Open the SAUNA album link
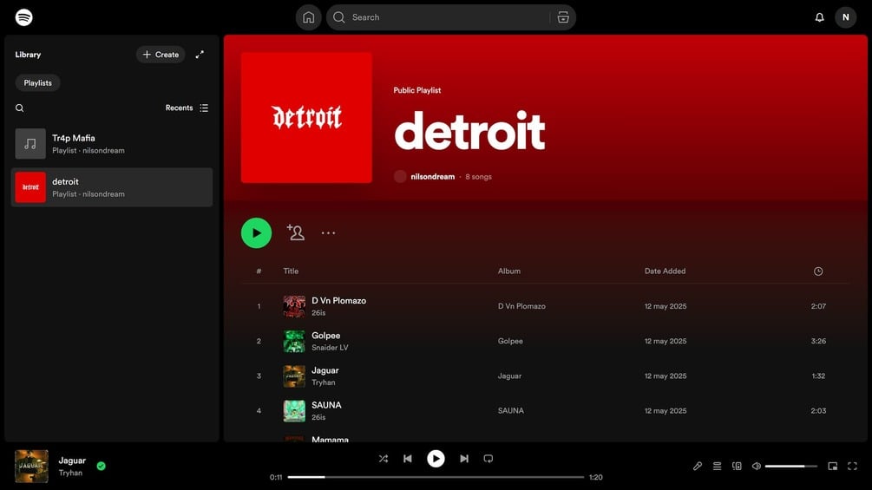 (x=510, y=410)
